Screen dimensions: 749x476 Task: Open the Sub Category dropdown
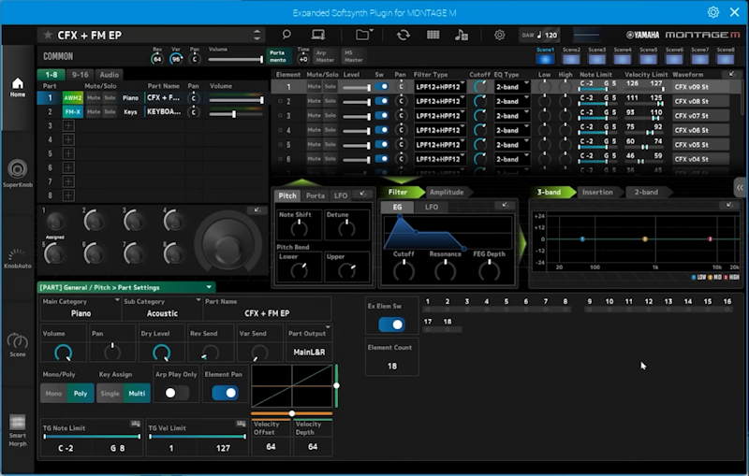162,309
